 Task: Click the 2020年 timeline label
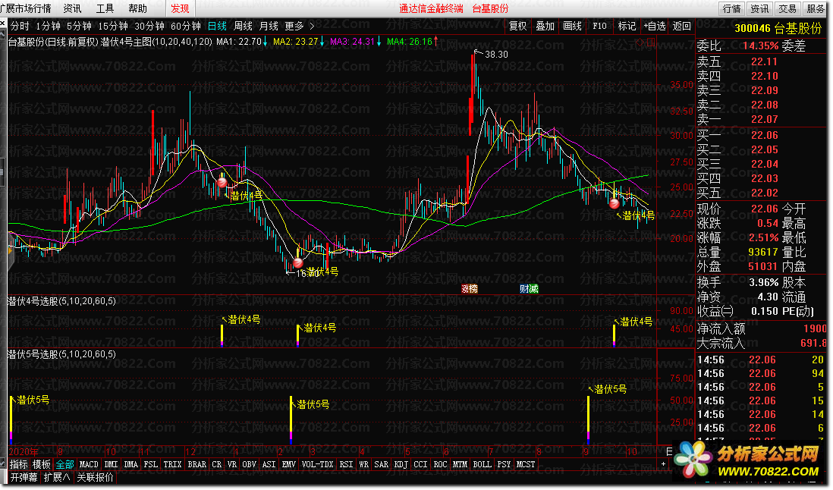tap(24, 452)
